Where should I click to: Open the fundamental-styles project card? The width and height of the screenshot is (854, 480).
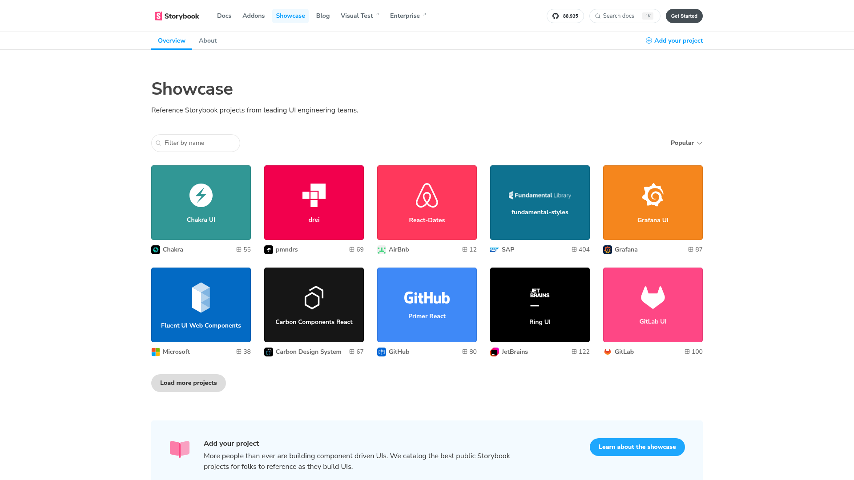click(x=540, y=203)
